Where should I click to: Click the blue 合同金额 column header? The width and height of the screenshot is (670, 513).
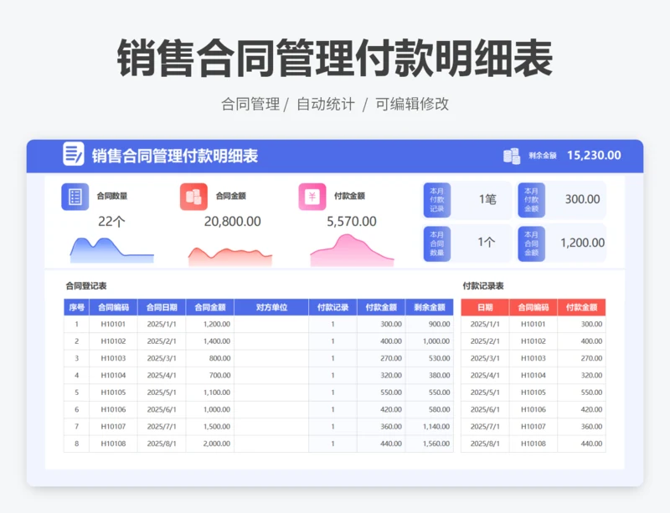pyautogui.click(x=210, y=307)
